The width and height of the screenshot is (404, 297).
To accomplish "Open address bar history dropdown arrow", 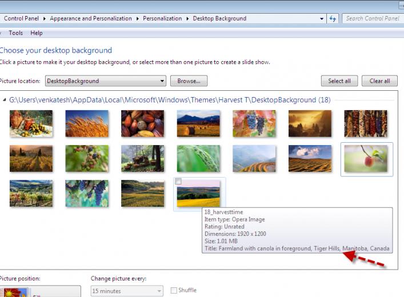I will [322, 18].
